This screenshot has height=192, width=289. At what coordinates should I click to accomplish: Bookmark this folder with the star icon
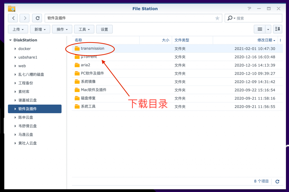coord(217,18)
